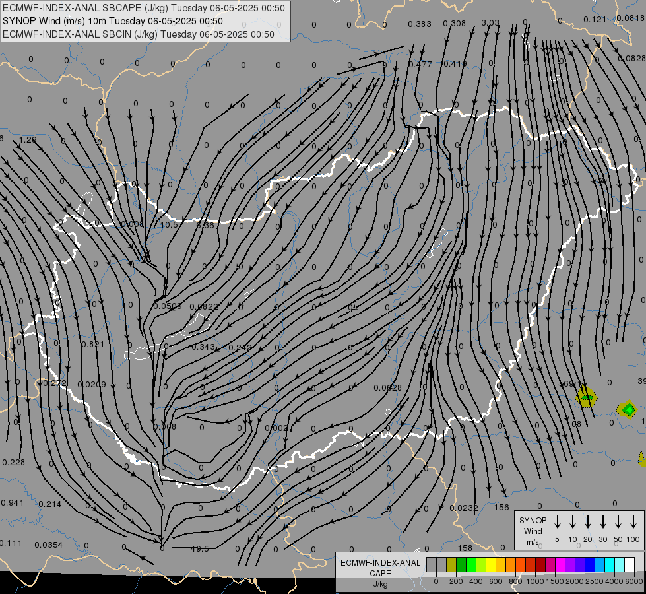This screenshot has height=594, width=646.
Task: Click the 5 m/s wind arrow in legend
Action: (x=557, y=522)
